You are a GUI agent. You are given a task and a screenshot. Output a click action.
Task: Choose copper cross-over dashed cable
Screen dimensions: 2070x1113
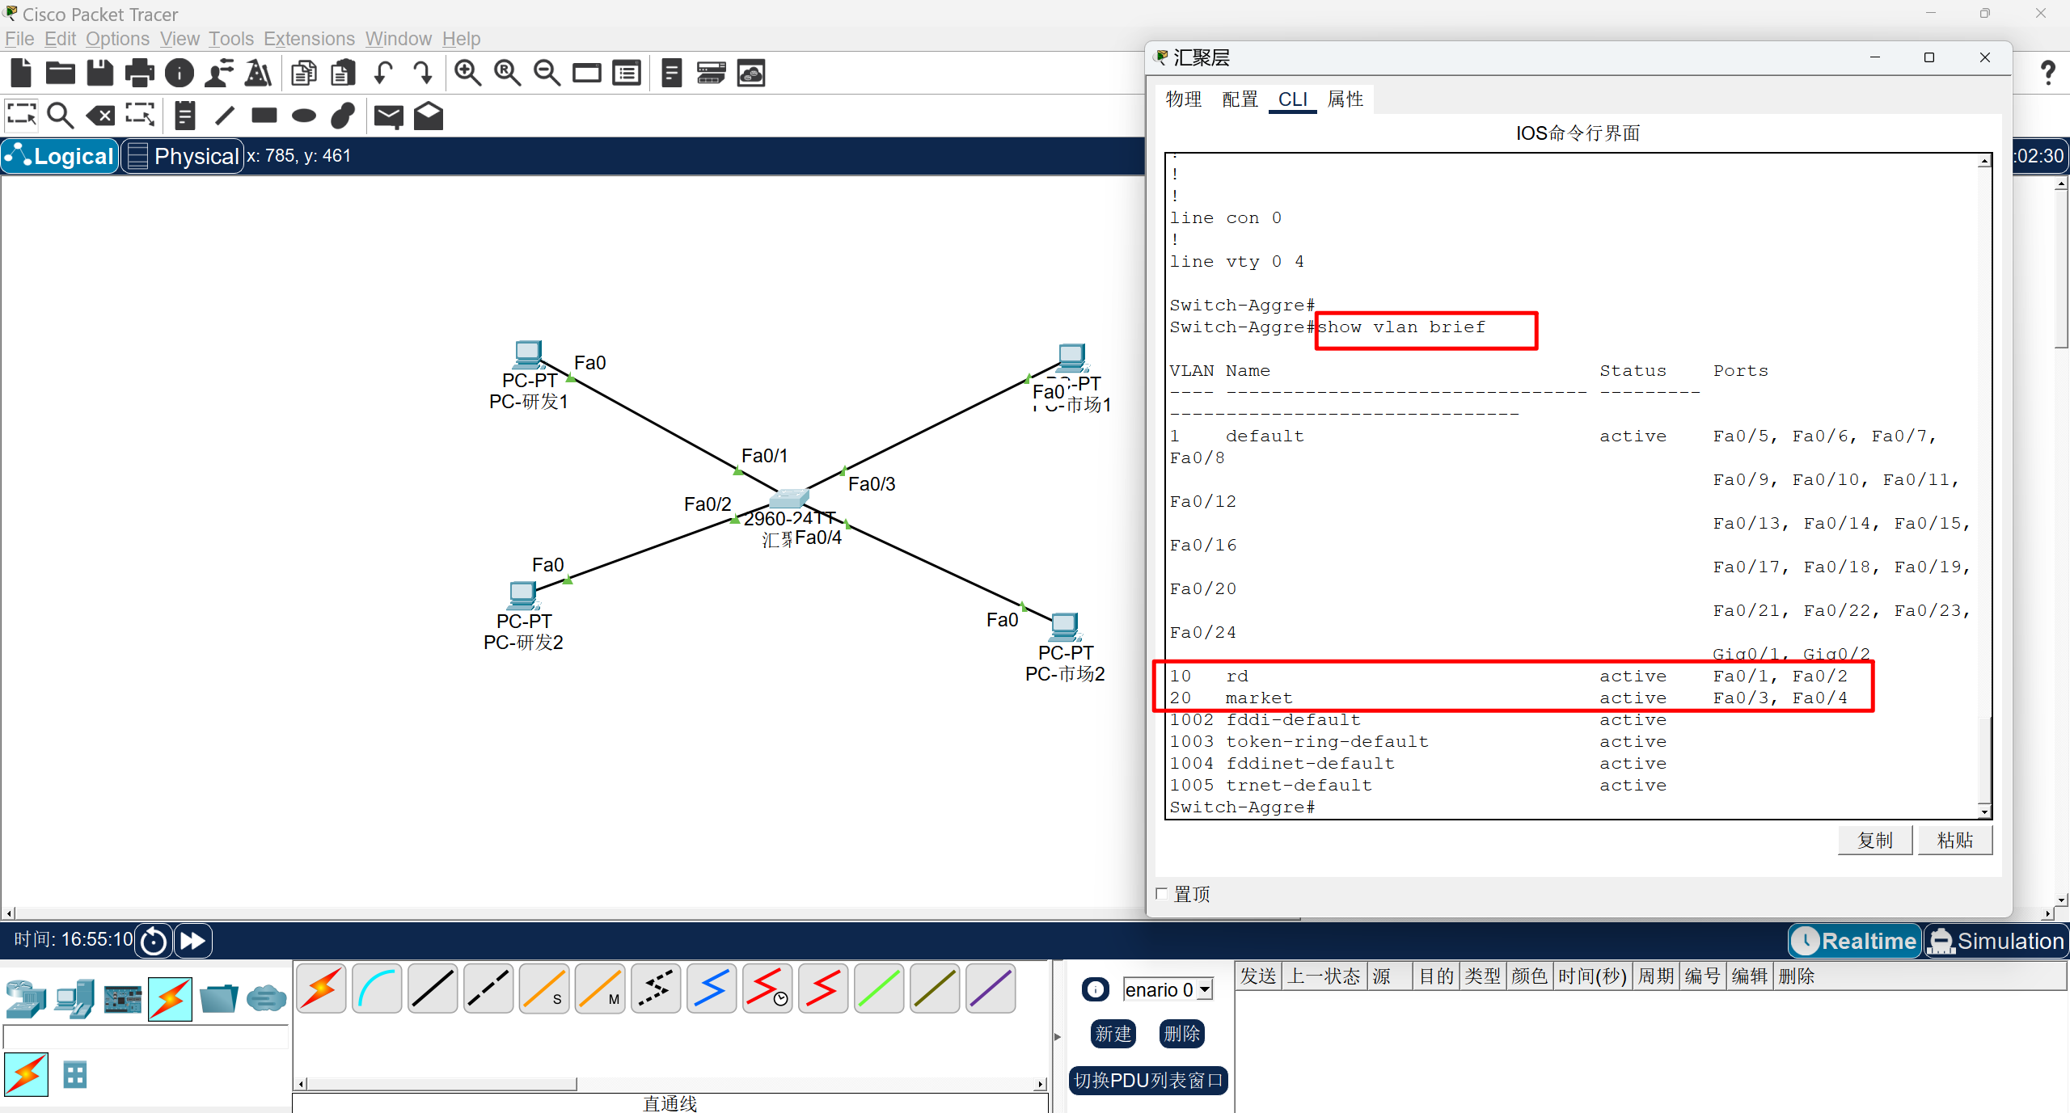489,989
